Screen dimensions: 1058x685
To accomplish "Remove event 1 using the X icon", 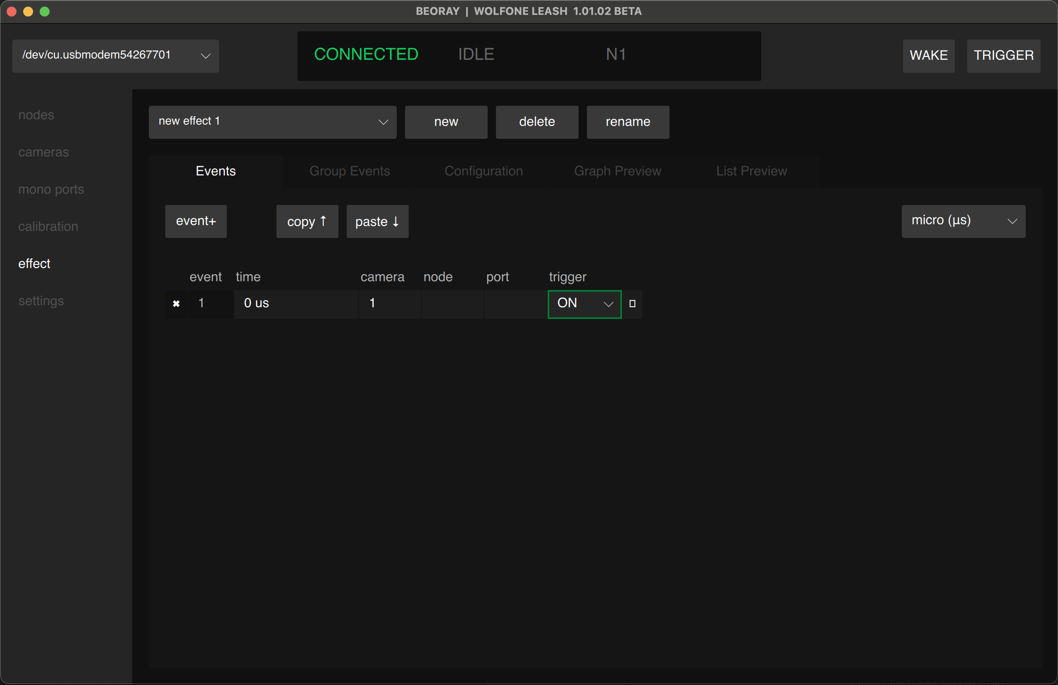I will 176,304.
